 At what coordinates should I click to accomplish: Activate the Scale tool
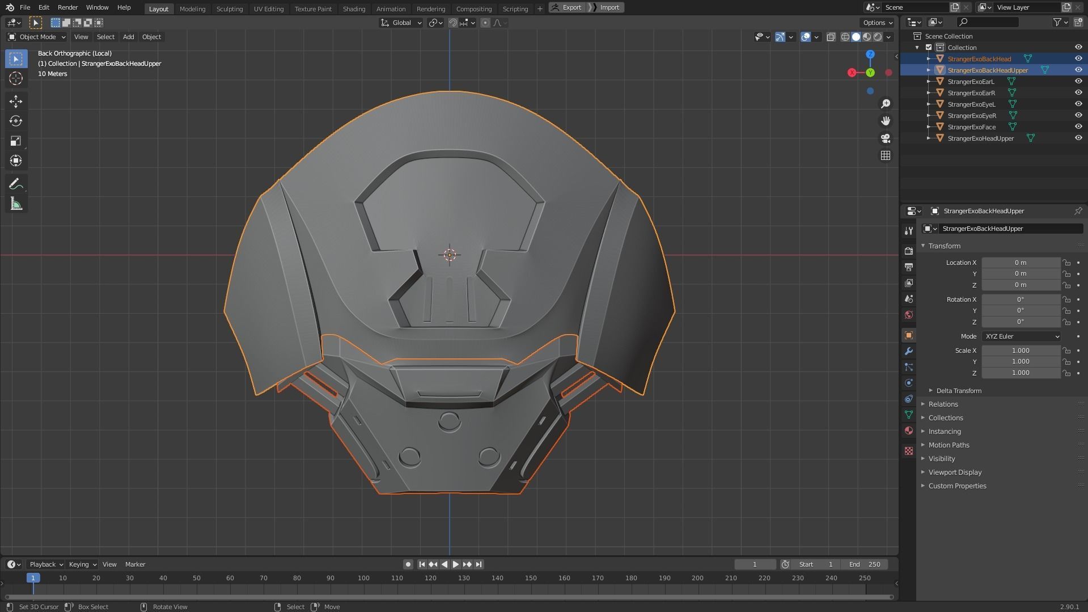pyautogui.click(x=16, y=141)
